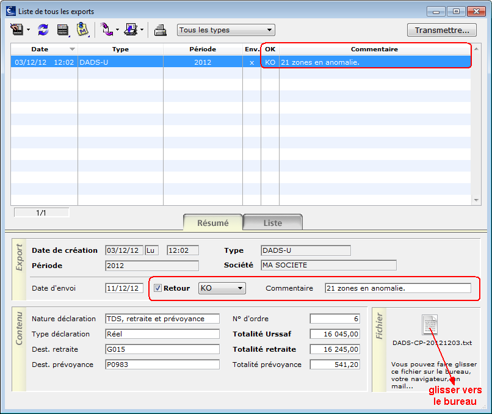Click the list scrollbar down arrow

click(476, 200)
